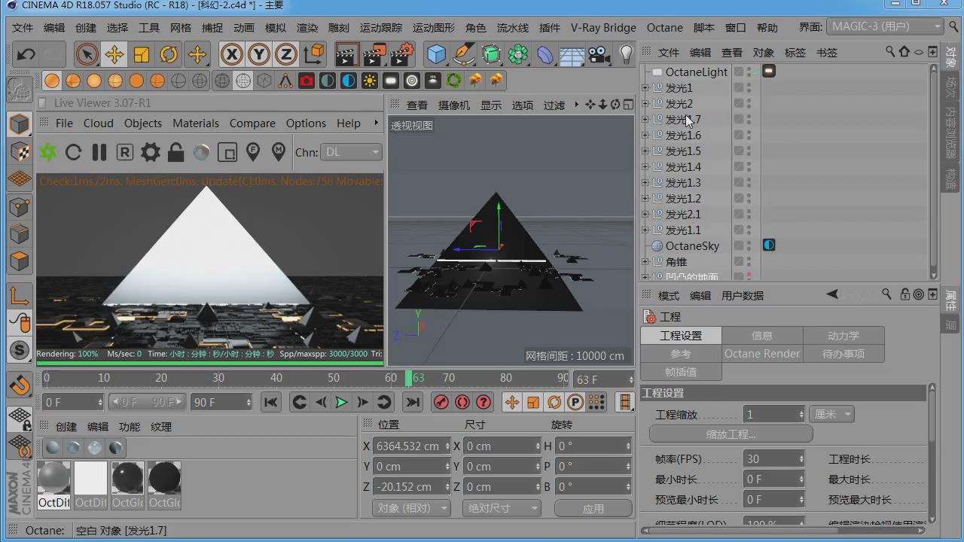Toggle layer checkbox of OctaneLight
Screen dimensions: 964x542
pos(739,72)
